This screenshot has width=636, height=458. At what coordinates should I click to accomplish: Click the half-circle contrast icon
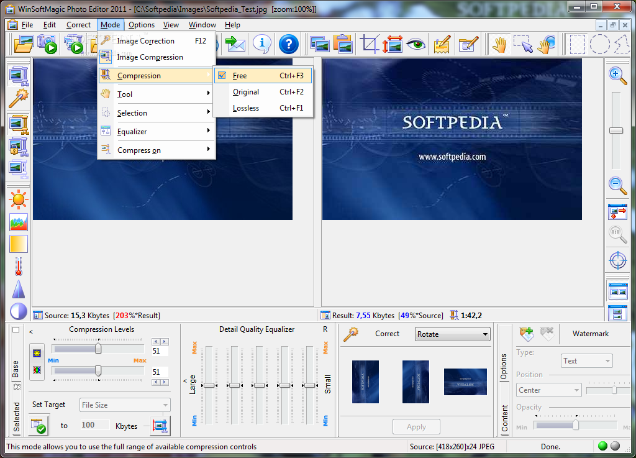tap(19, 311)
